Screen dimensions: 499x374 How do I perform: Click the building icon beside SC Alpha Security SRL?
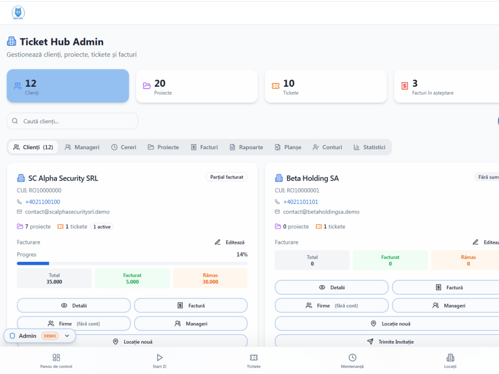(20, 178)
